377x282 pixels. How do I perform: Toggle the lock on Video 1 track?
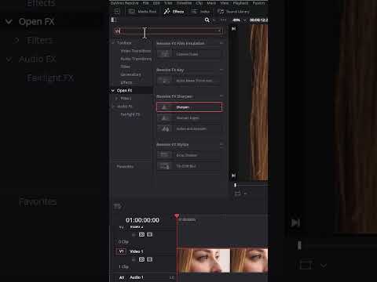(x=134, y=259)
